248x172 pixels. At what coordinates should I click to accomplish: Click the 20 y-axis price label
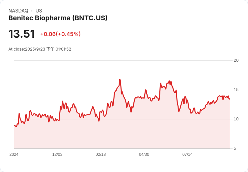point(236,60)
